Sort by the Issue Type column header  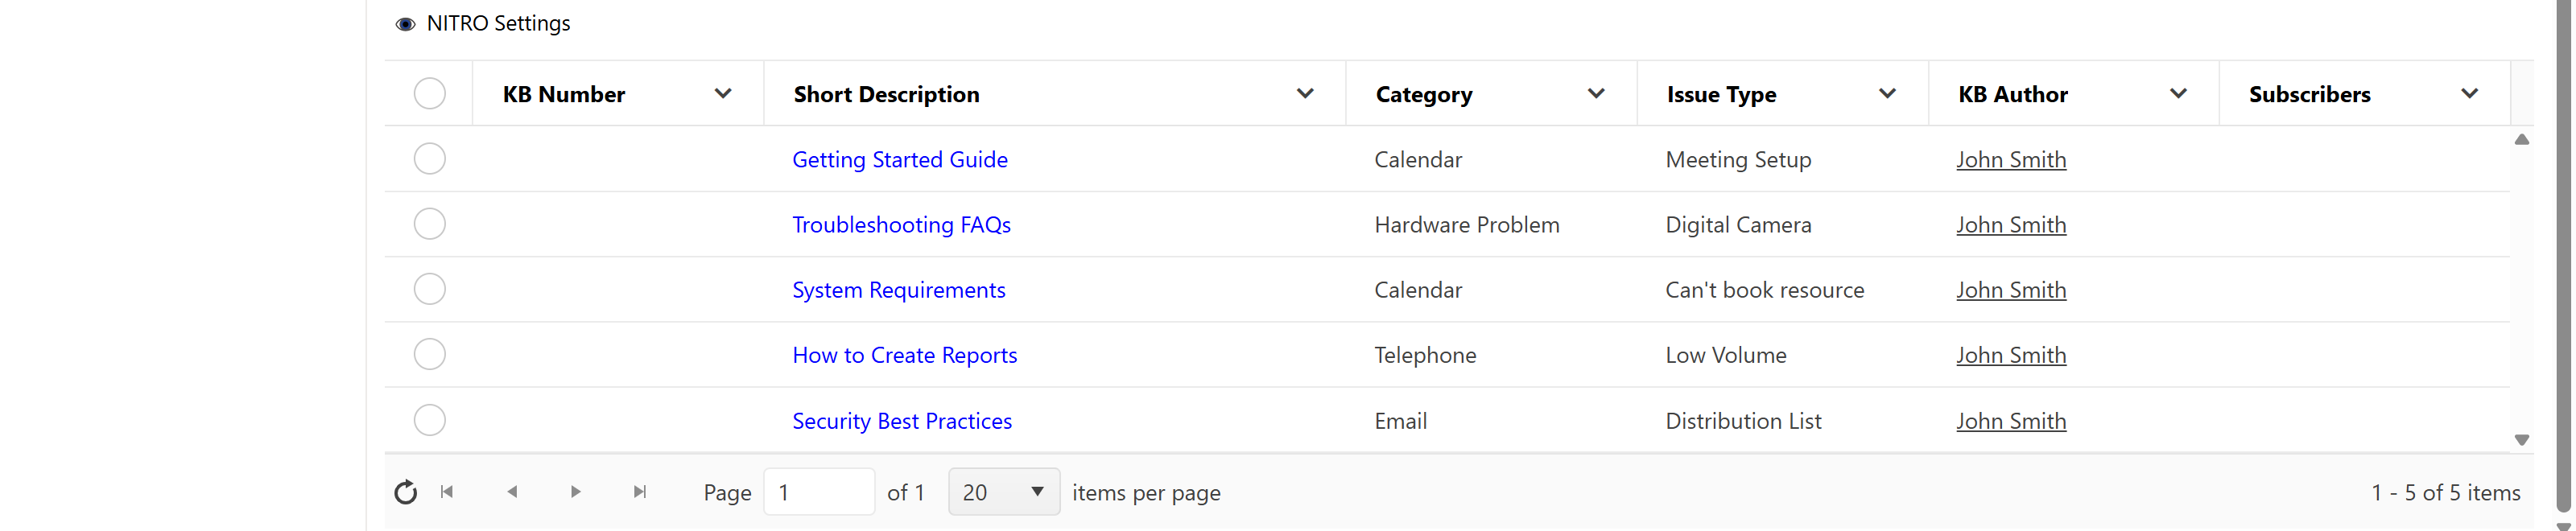(1721, 95)
